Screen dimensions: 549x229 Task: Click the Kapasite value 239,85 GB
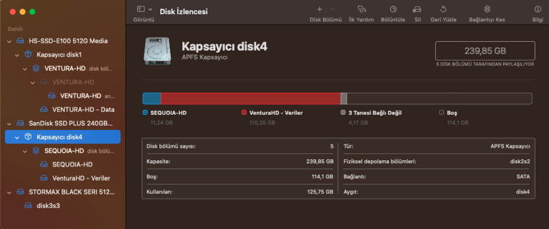pos(320,161)
